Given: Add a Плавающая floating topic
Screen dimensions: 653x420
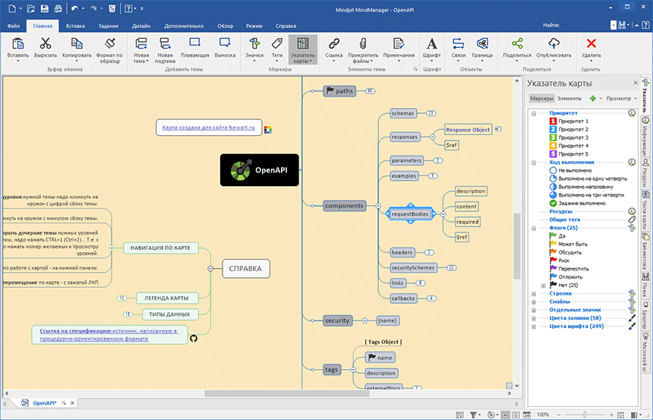Looking at the screenshot, I should point(194,43).
